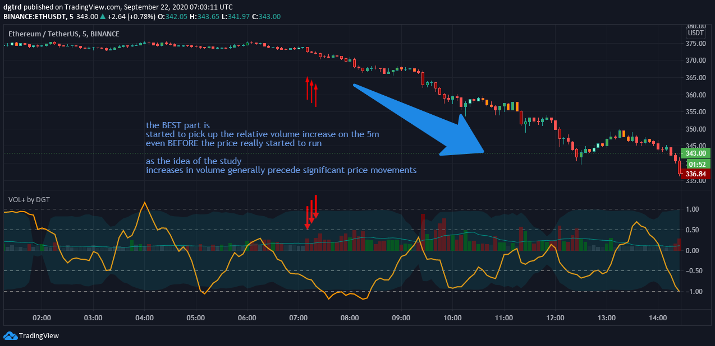This screenshot has width=715, height=346.
Task: Click the 12:00 time axis label
Action: 555,318
